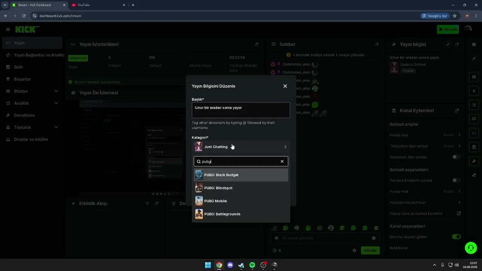Image resolution: width=482 pixels, height=271 pixels.
Task: Open Yayın Bağlantısı ve Anahtarı page
Action: click(x=32, y=55)
